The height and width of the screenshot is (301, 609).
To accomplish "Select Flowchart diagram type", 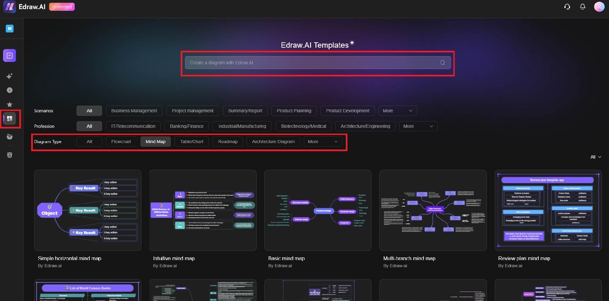I will pos(121,142).
